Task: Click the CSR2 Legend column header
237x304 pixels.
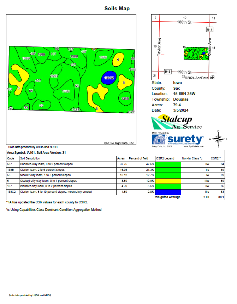Action: (165, 159)
